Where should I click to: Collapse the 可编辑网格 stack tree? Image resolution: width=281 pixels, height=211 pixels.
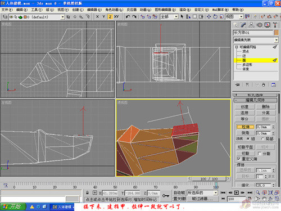pos(237,47)
